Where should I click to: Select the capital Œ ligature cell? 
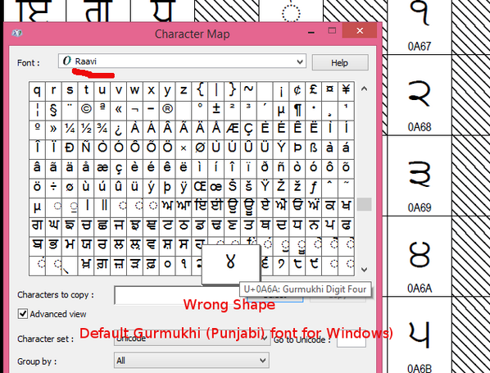pos(200,188)
